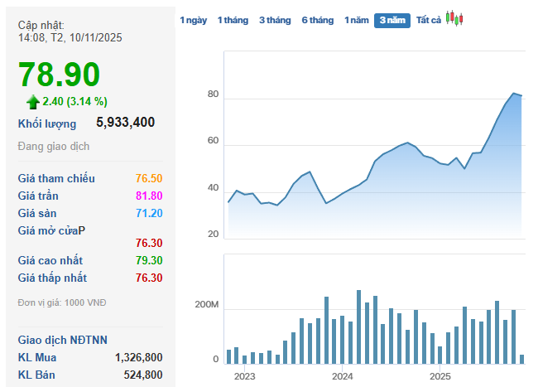Switch chart to 1 tháng range
The height and width of the screenshot is (387, 538).
233,20
